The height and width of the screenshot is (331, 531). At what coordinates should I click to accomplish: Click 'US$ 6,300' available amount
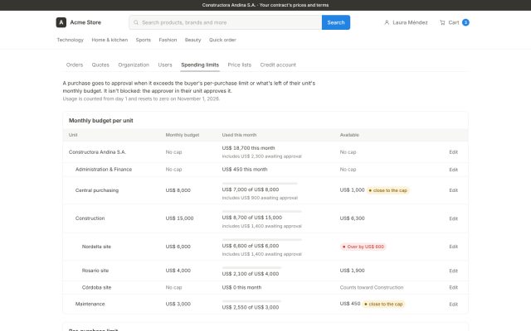(x=352, y=218)
